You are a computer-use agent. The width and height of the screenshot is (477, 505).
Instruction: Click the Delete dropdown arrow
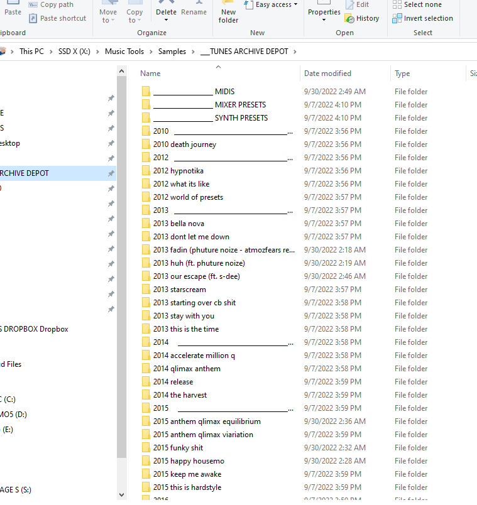click(166, 20)
